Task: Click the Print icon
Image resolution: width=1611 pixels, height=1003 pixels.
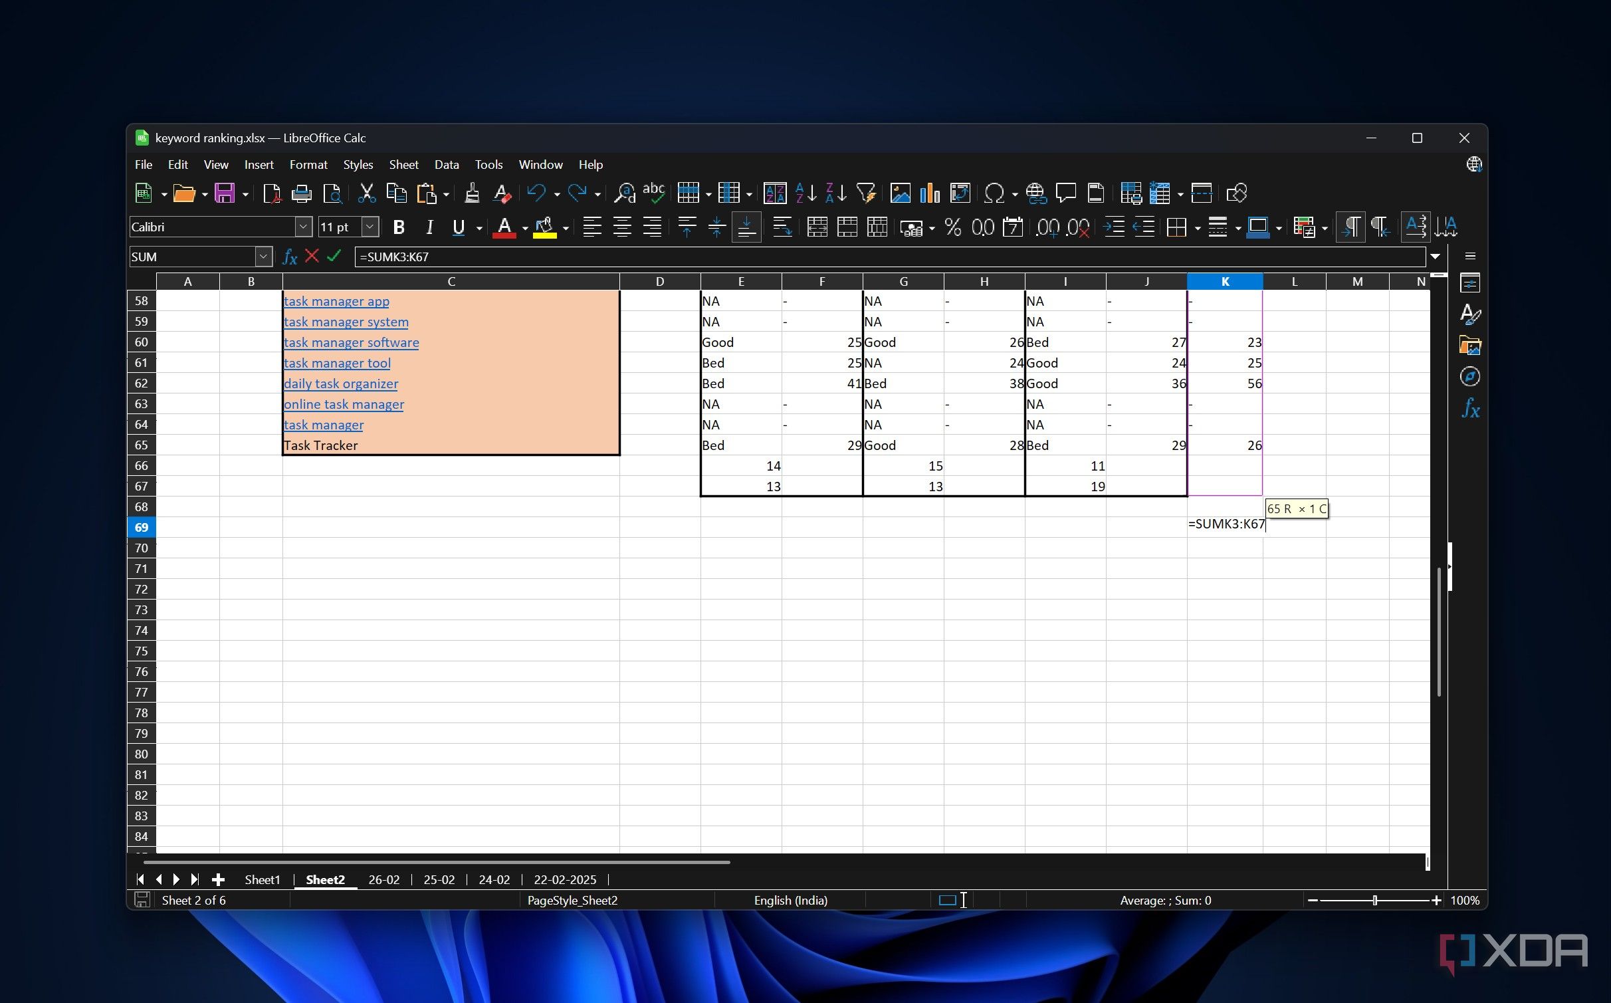Action: pyautogui.click(x=302, y=193)
